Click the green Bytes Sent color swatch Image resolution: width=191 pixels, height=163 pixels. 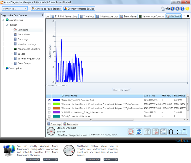[x=56, y=104]
